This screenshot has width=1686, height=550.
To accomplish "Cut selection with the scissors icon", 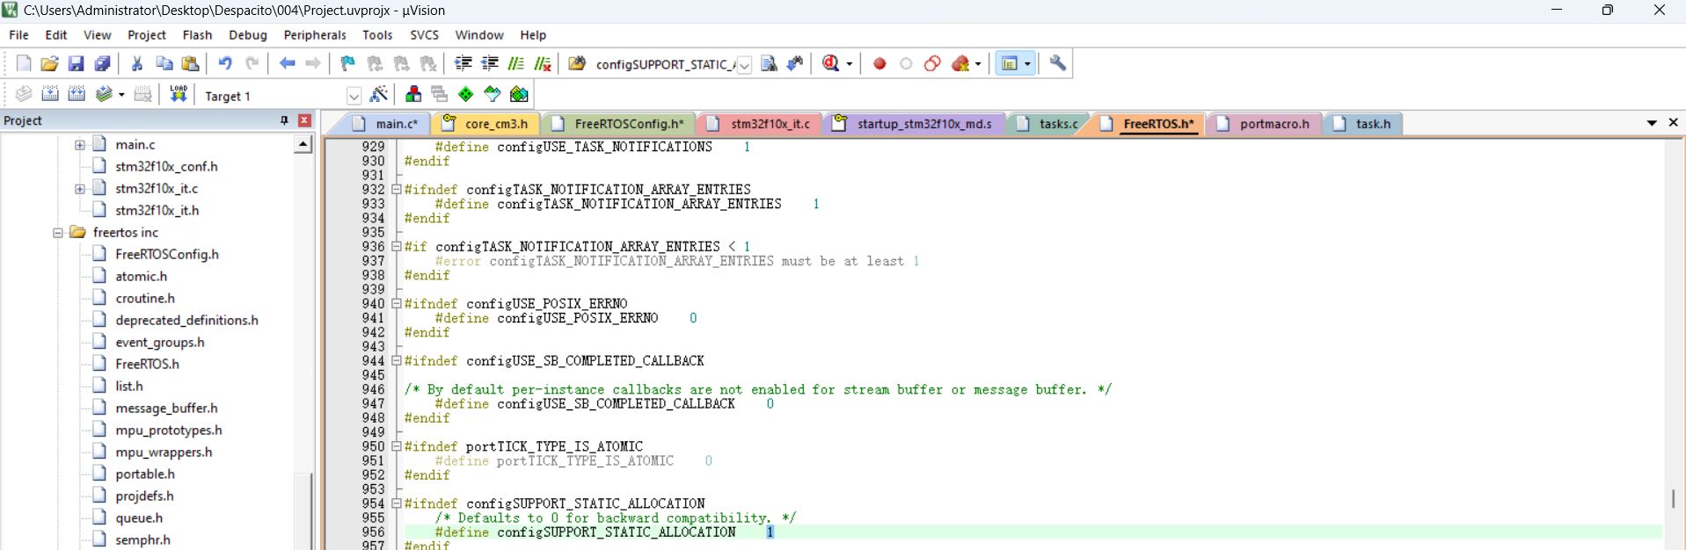I will [137, 63].
